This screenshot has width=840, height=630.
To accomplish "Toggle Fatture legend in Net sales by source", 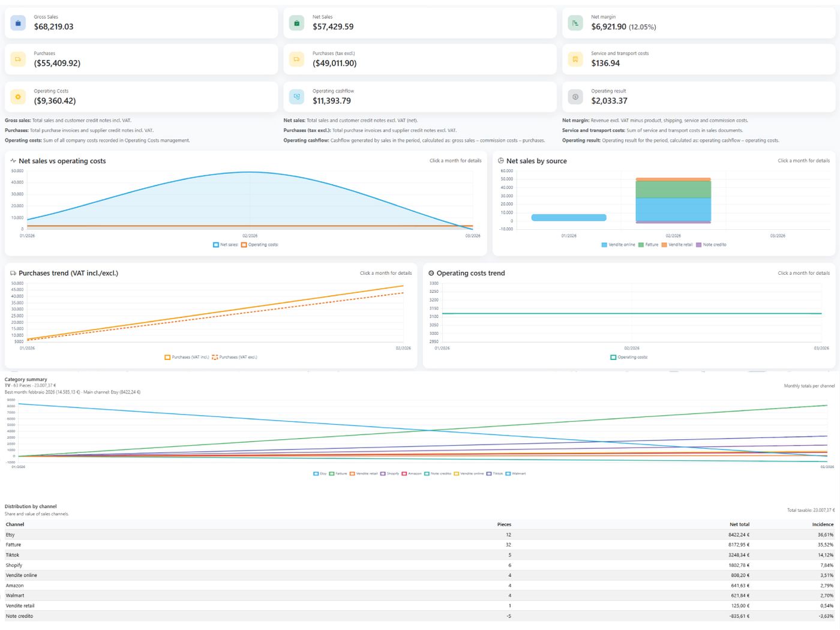I will pyautogui.click(x=648, y=245).
